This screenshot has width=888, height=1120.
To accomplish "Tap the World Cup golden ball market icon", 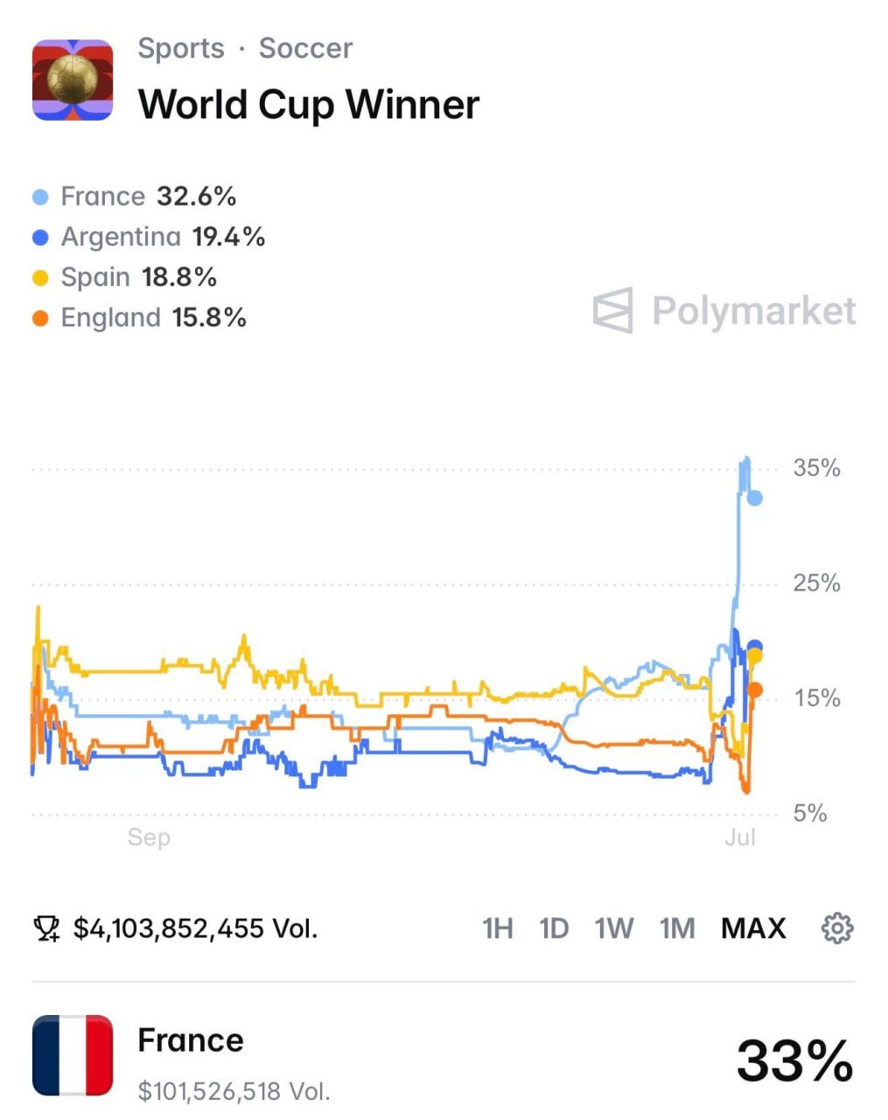I will tap(73, 80).
